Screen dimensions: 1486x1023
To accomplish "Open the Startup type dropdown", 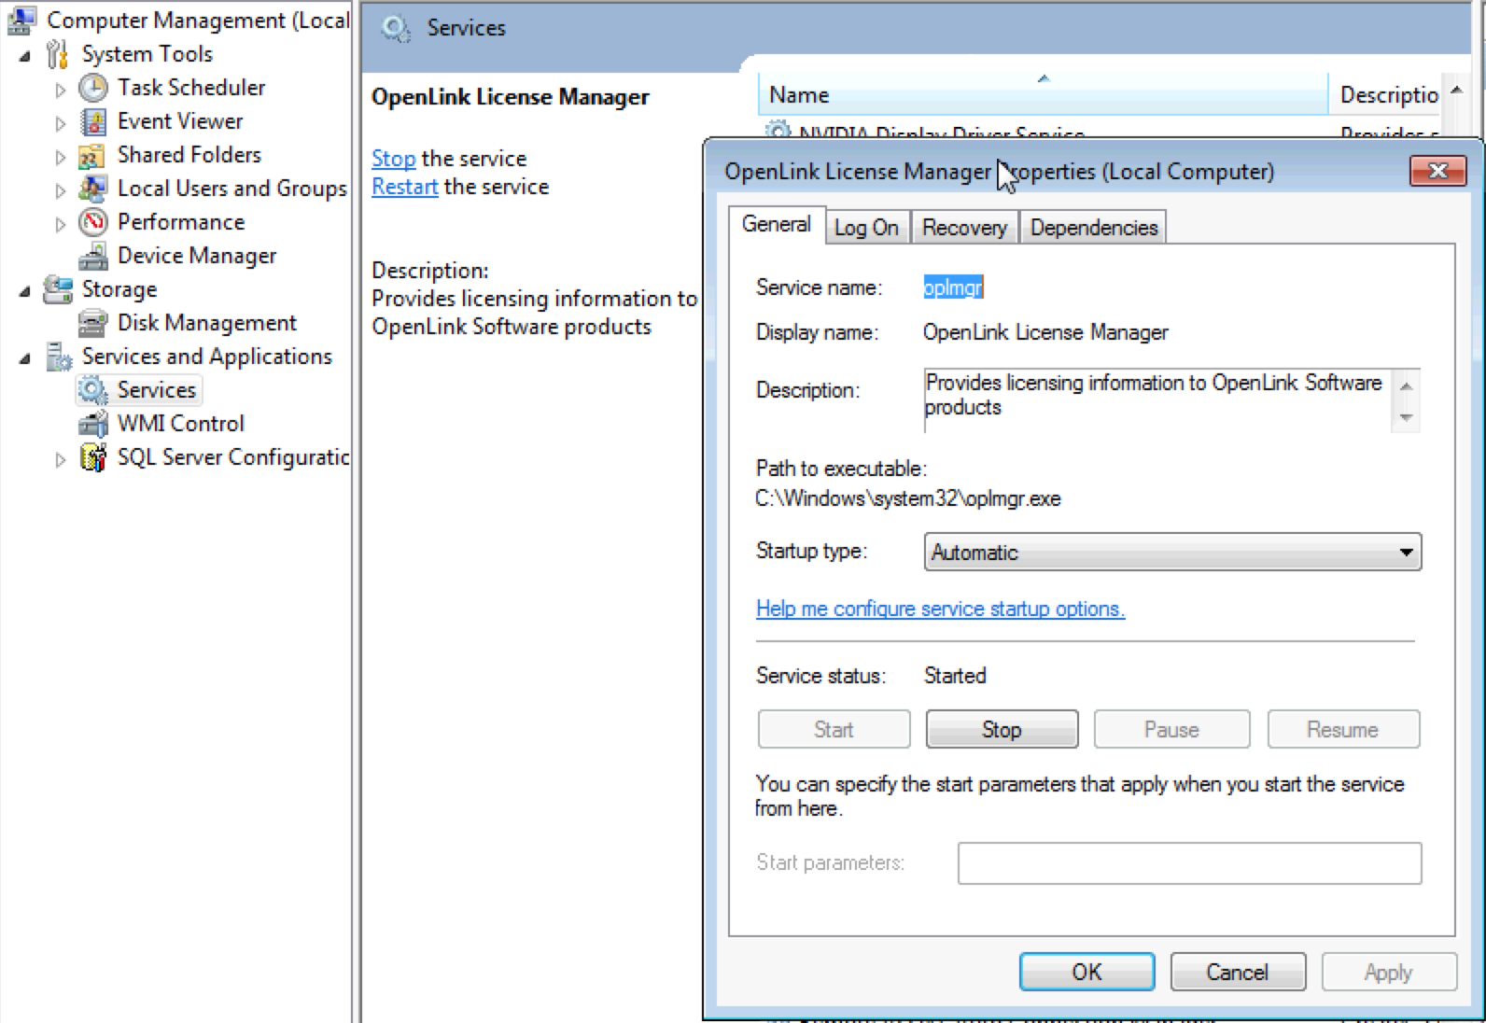I will [1172, 552].
